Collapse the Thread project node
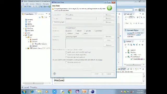 [x=24, y=35]
